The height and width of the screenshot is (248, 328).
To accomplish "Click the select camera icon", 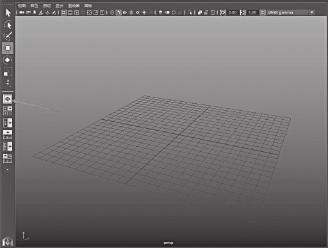I will pyautogui.click(x=22, y=13).
